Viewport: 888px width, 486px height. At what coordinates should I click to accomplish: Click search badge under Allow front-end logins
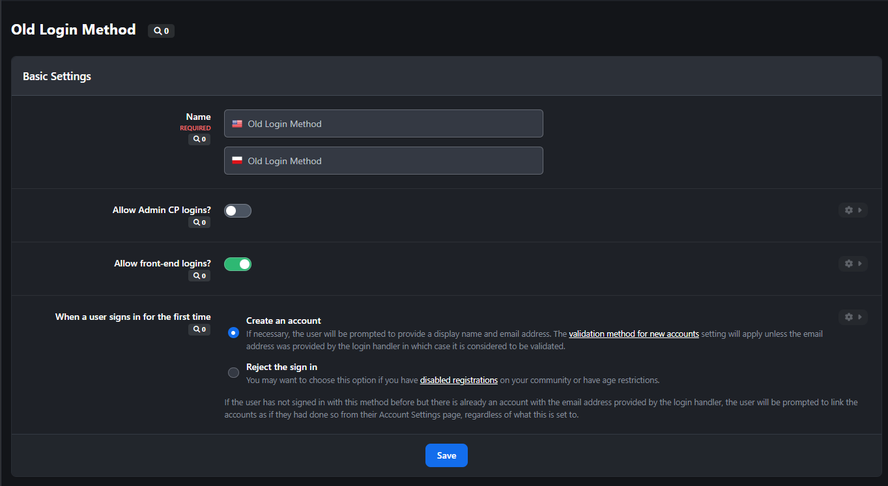pyautogui.click(x=199, y=276)
